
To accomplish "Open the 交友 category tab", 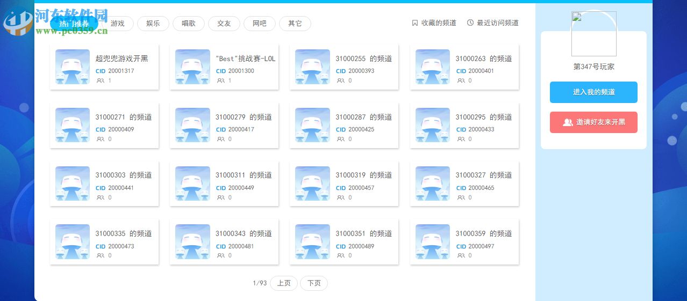I will pos(224,24).
